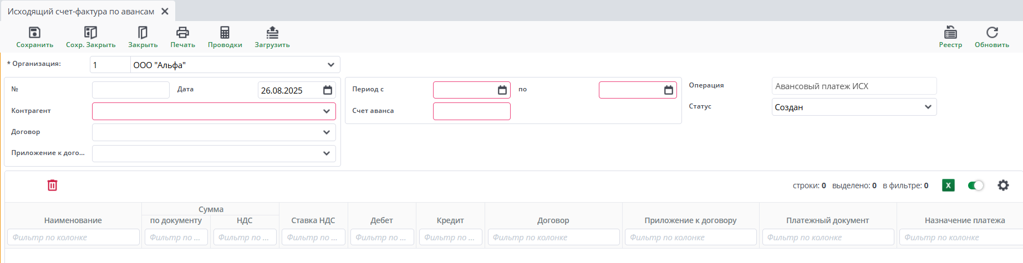Open the Реестр (Registry) icon
Viewport: 1023px width, 263px height.
(950, 33)
